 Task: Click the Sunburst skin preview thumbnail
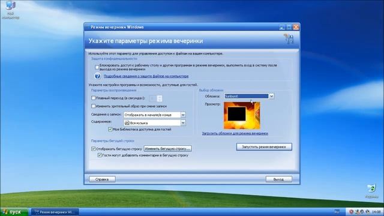point(242,116)
